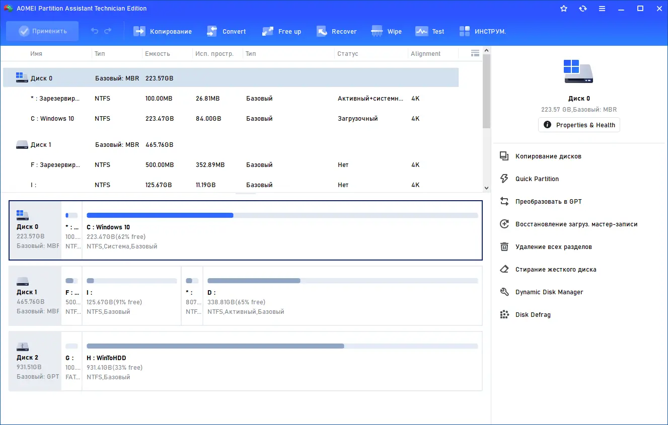Click the undo arrow icon
Viewport: 668px width, 425px height.
pyautogui.click(x=95, y=31)
